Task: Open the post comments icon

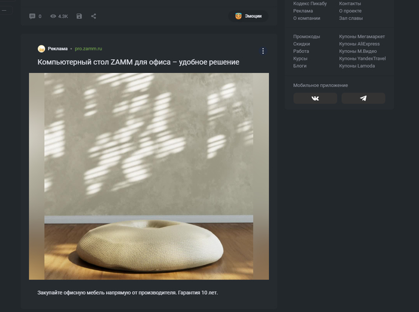Action: coord(32,16)
